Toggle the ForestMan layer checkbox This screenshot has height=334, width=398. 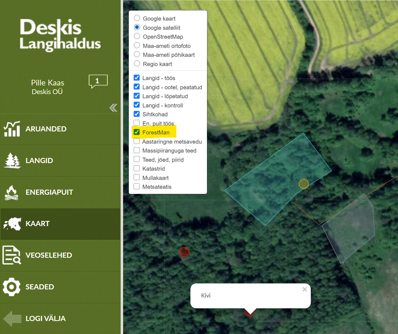click(x=137, y=132)
